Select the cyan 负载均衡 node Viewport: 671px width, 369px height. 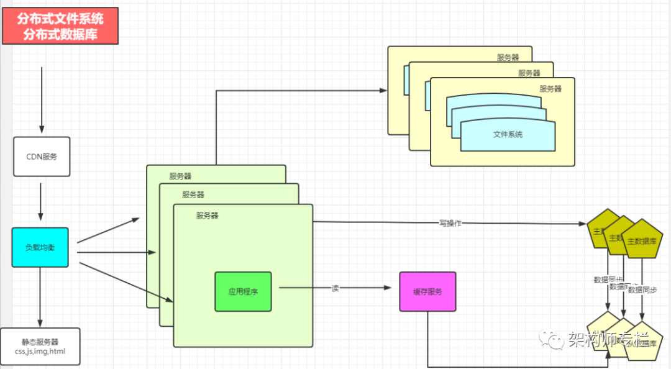coord(40,247)
